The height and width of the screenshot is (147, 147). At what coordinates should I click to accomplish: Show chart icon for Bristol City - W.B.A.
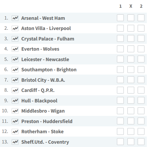(15, 80)
